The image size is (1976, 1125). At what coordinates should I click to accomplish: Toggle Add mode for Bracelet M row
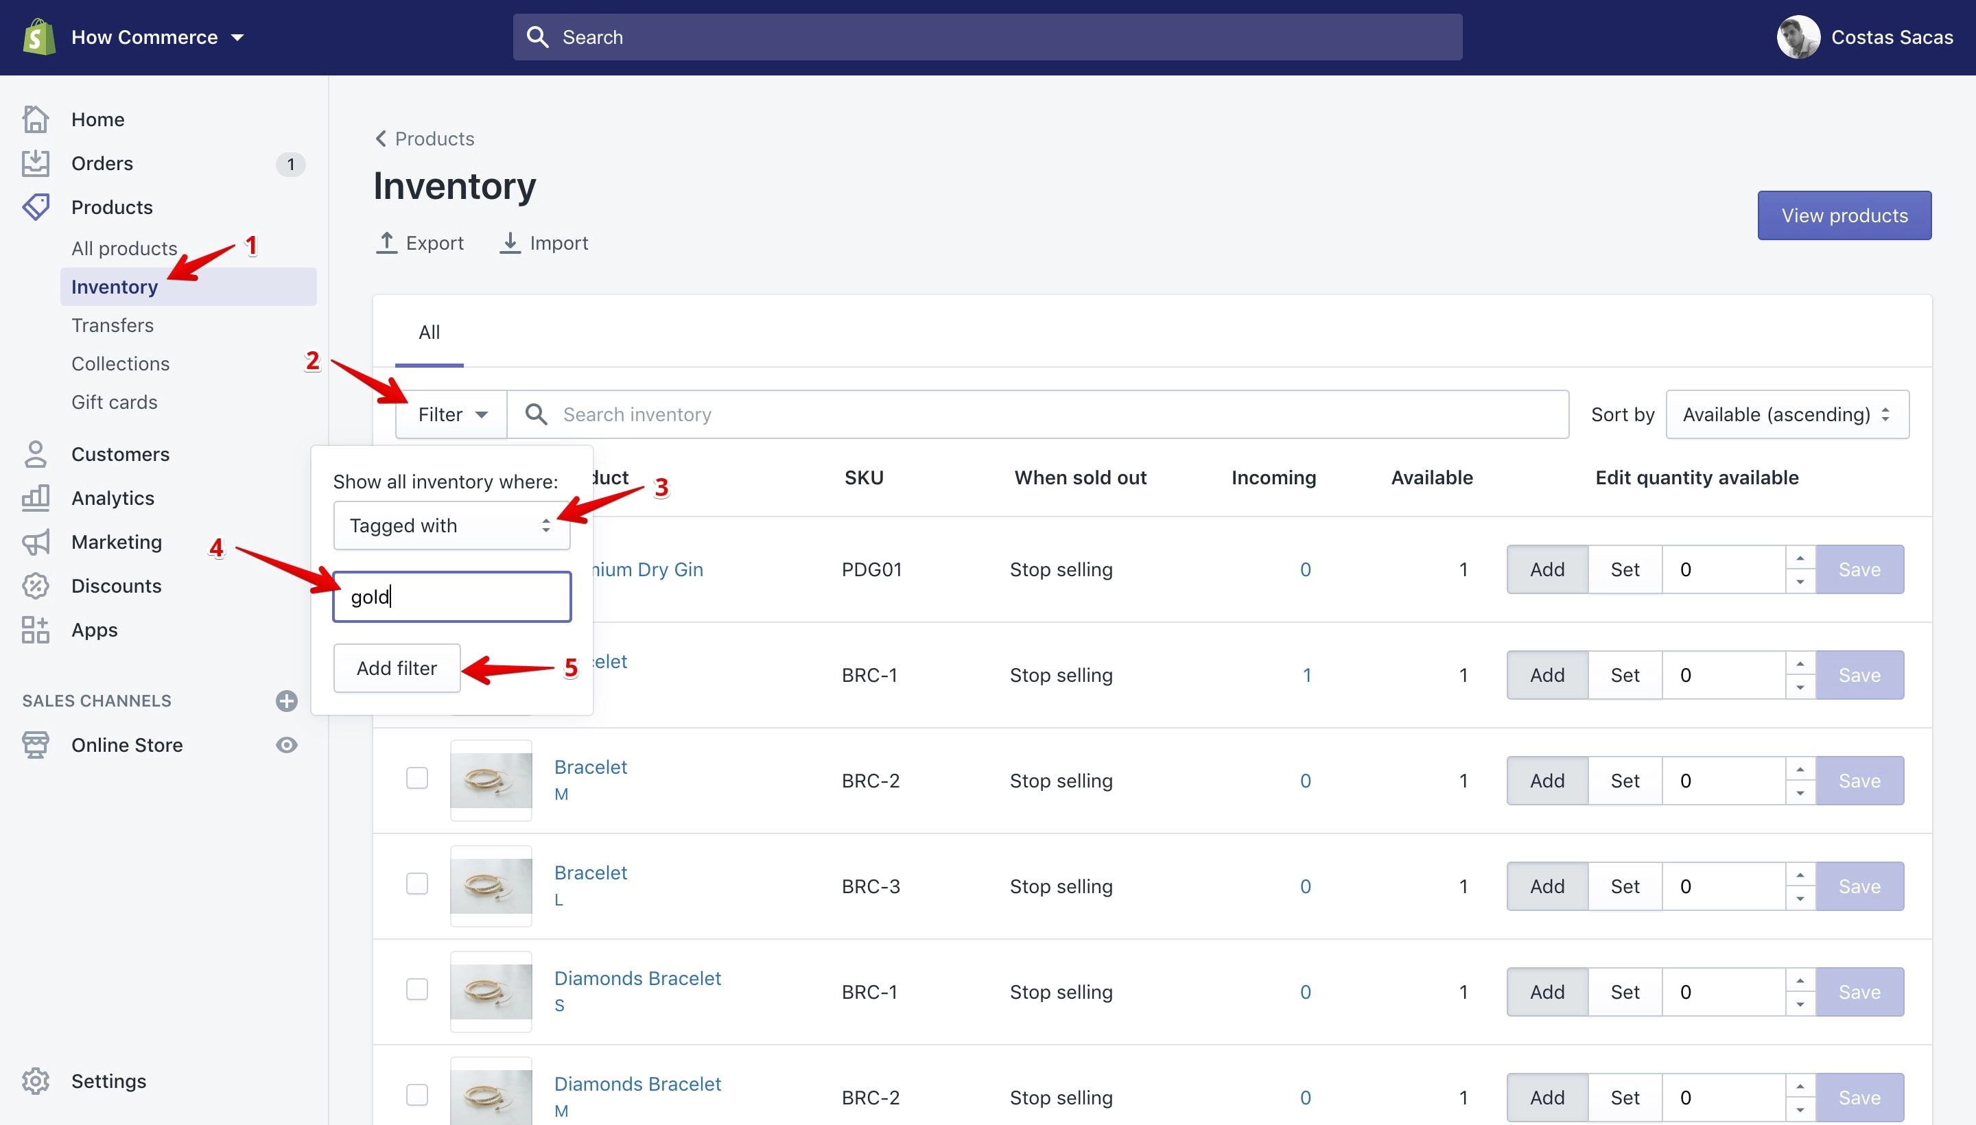1547,781
